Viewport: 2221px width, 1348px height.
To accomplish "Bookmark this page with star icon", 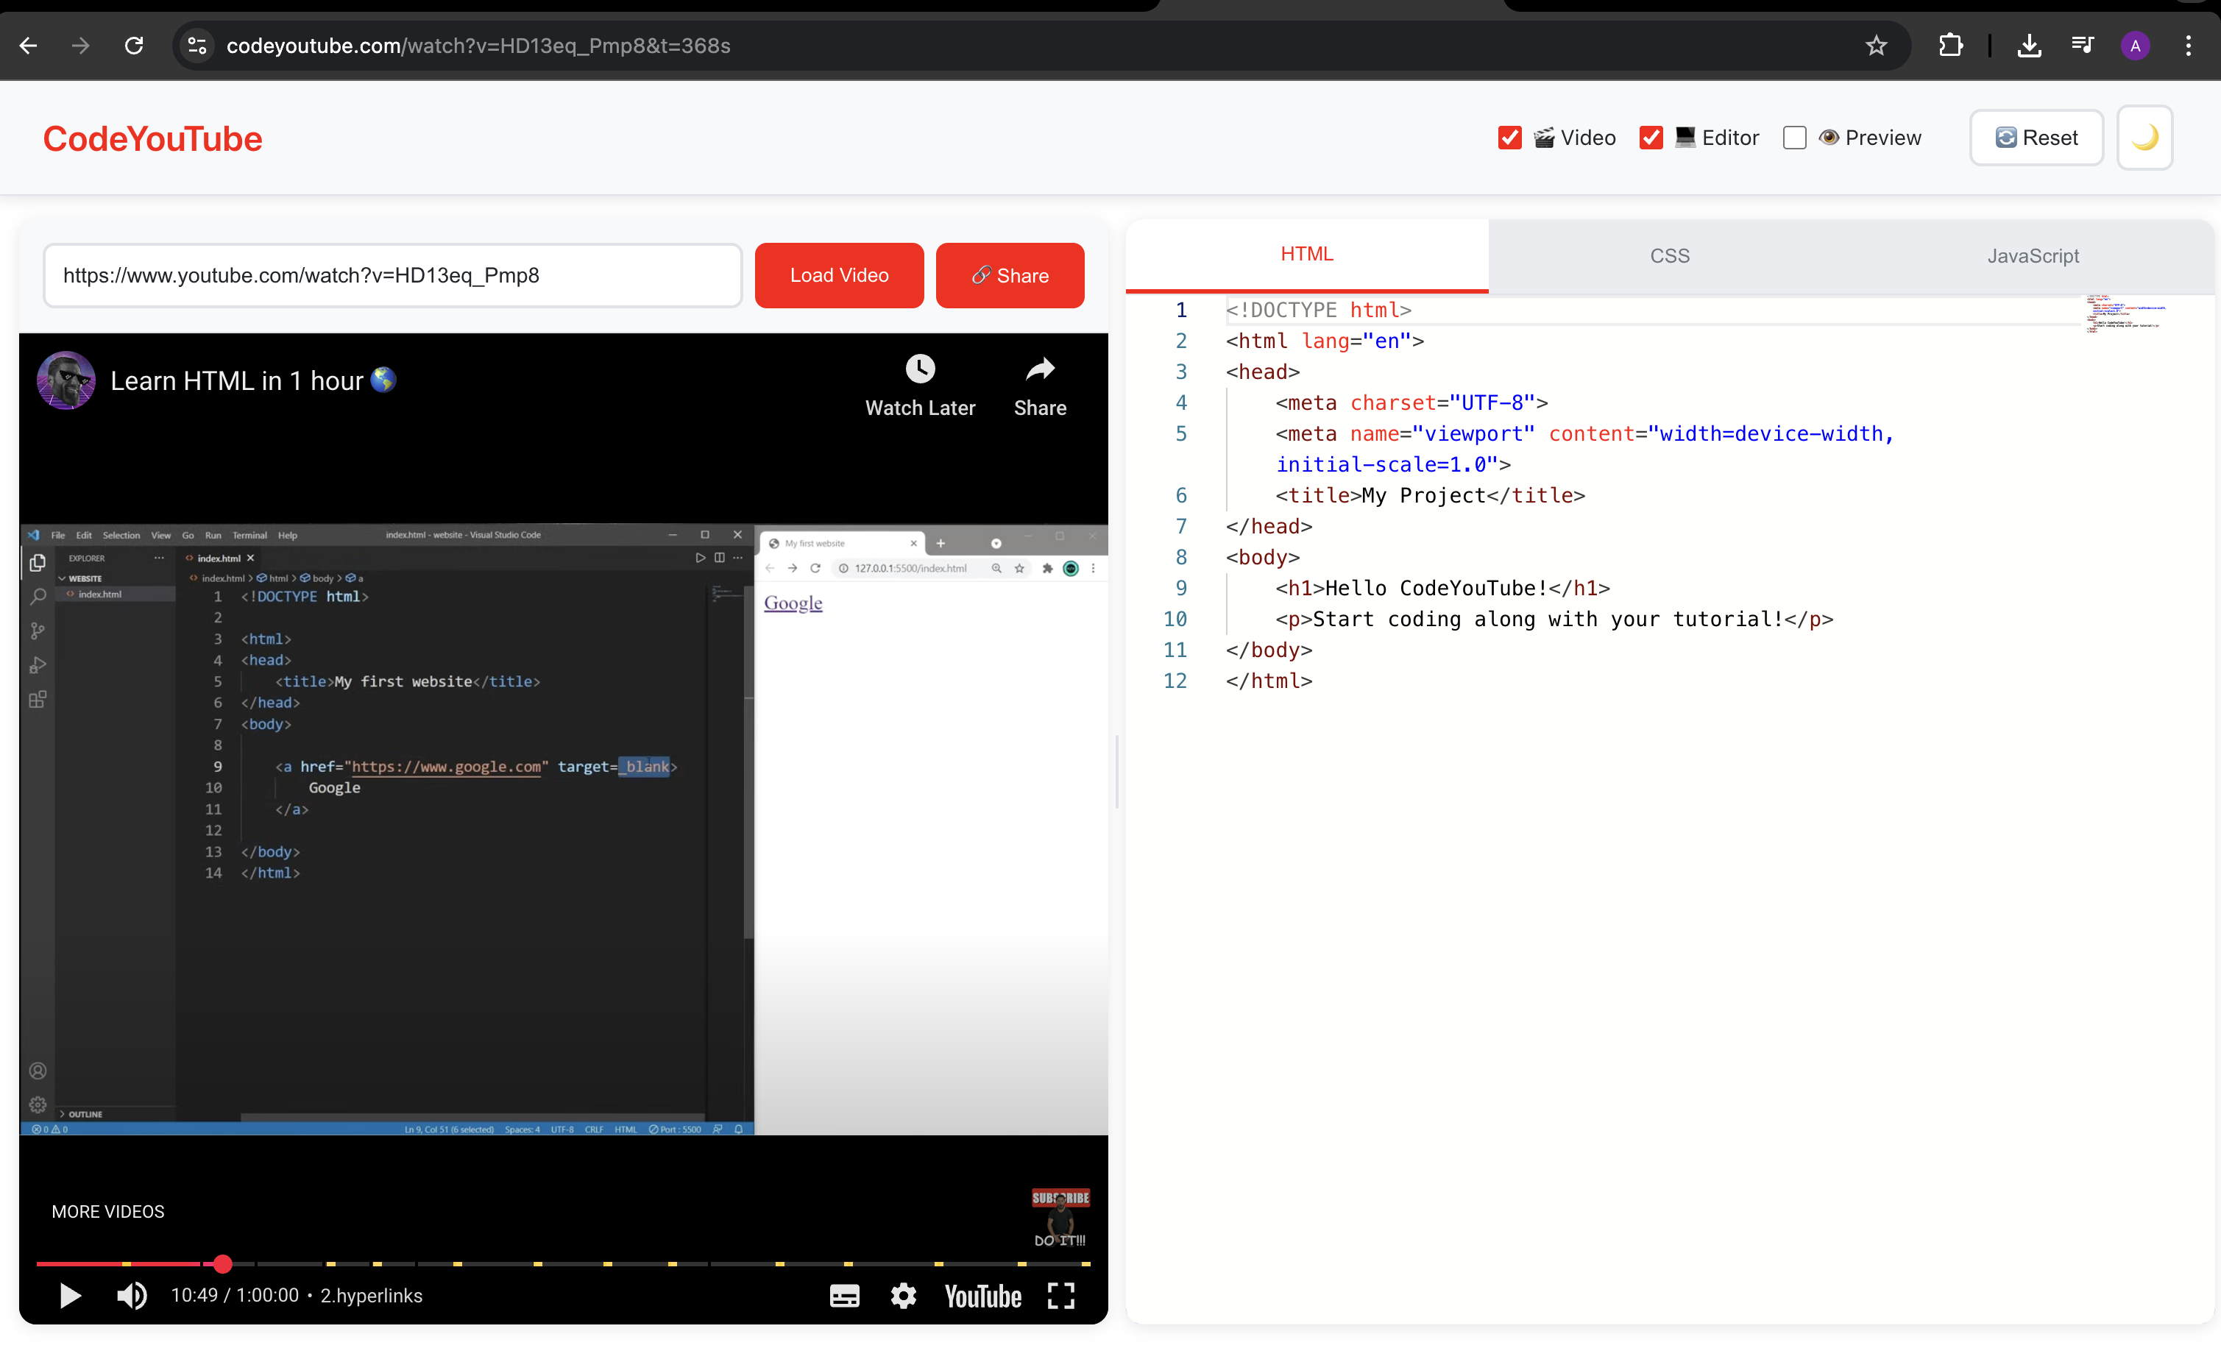I will [x=1876, y=46].
